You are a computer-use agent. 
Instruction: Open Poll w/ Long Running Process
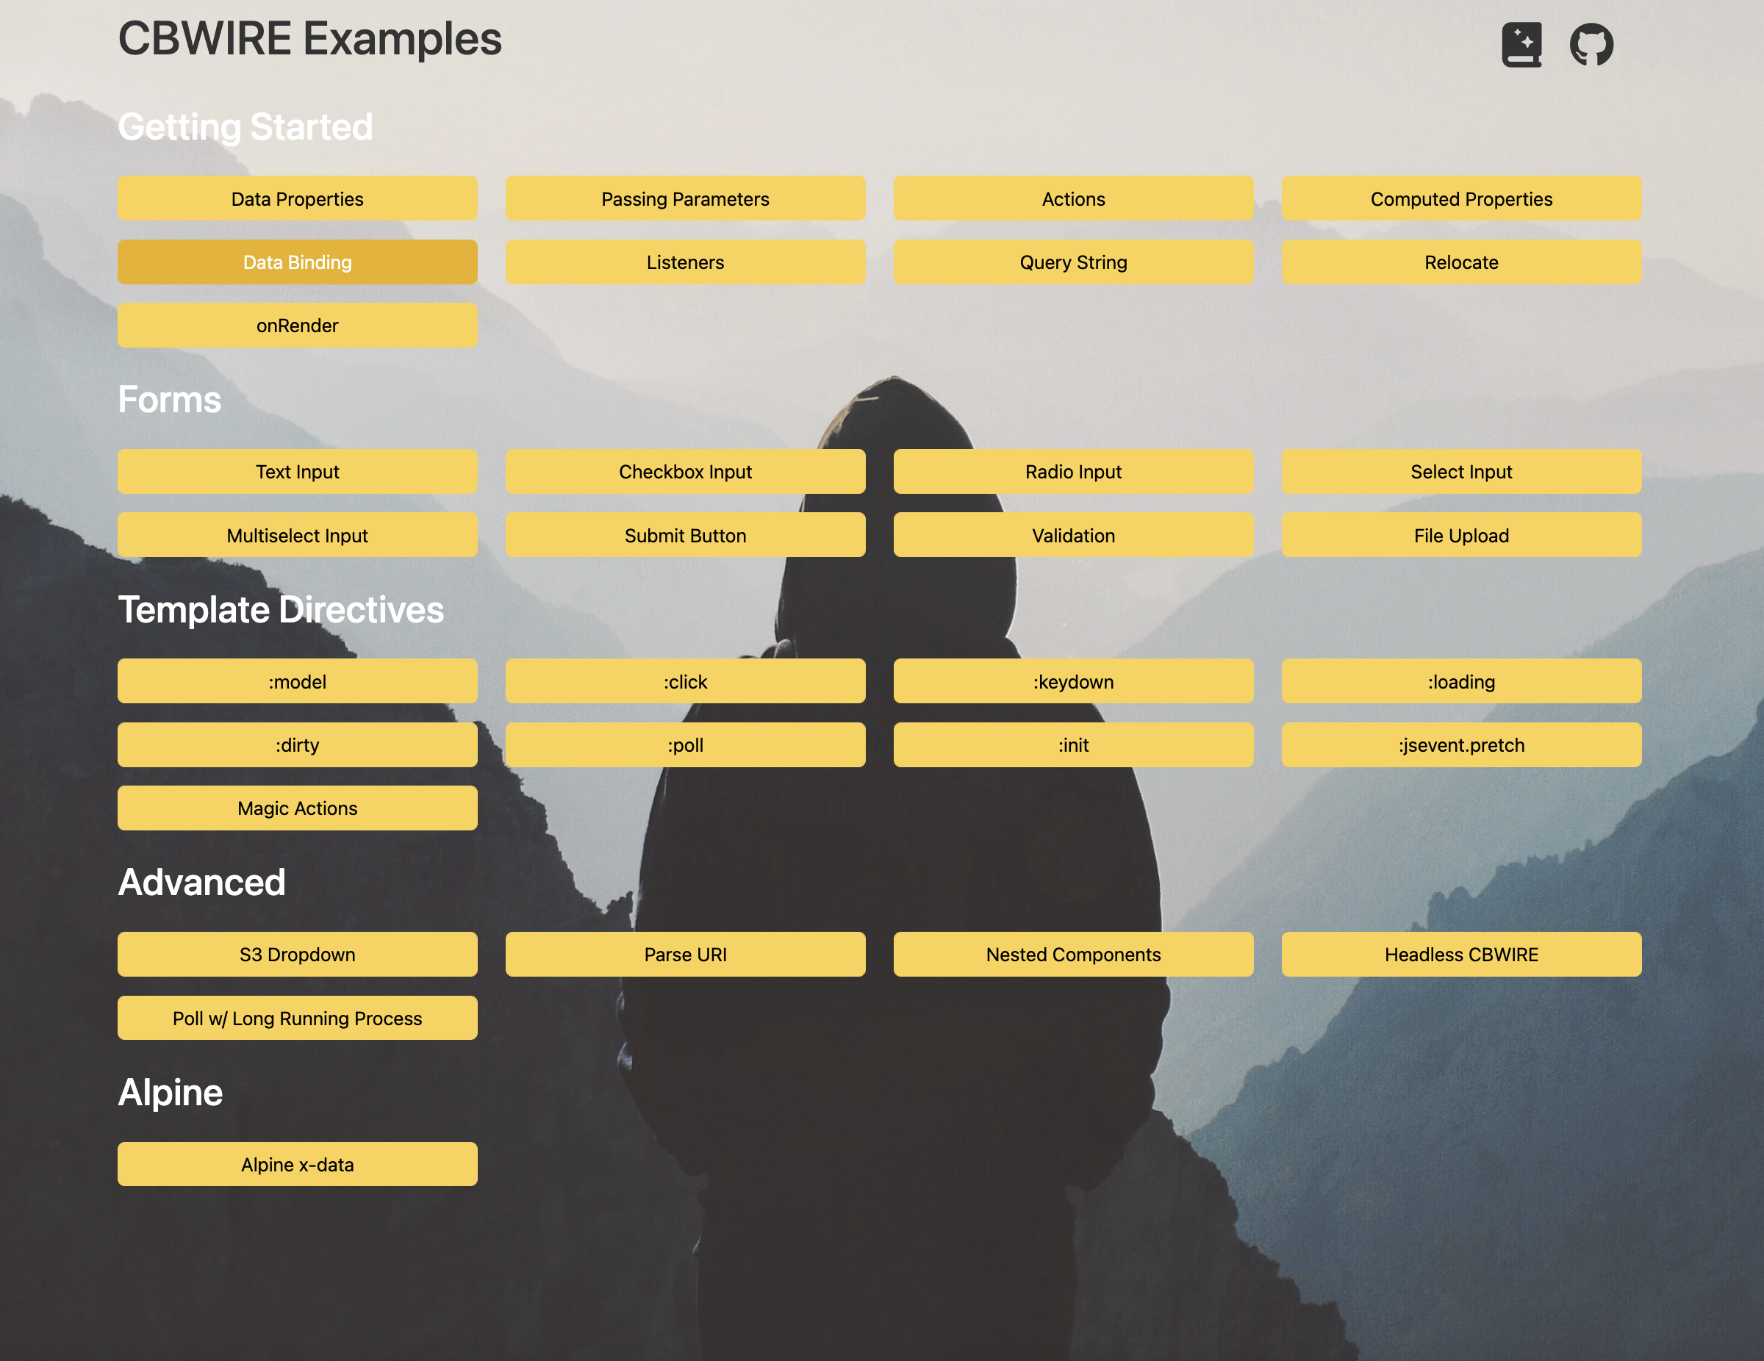[x=297, y=1019]
